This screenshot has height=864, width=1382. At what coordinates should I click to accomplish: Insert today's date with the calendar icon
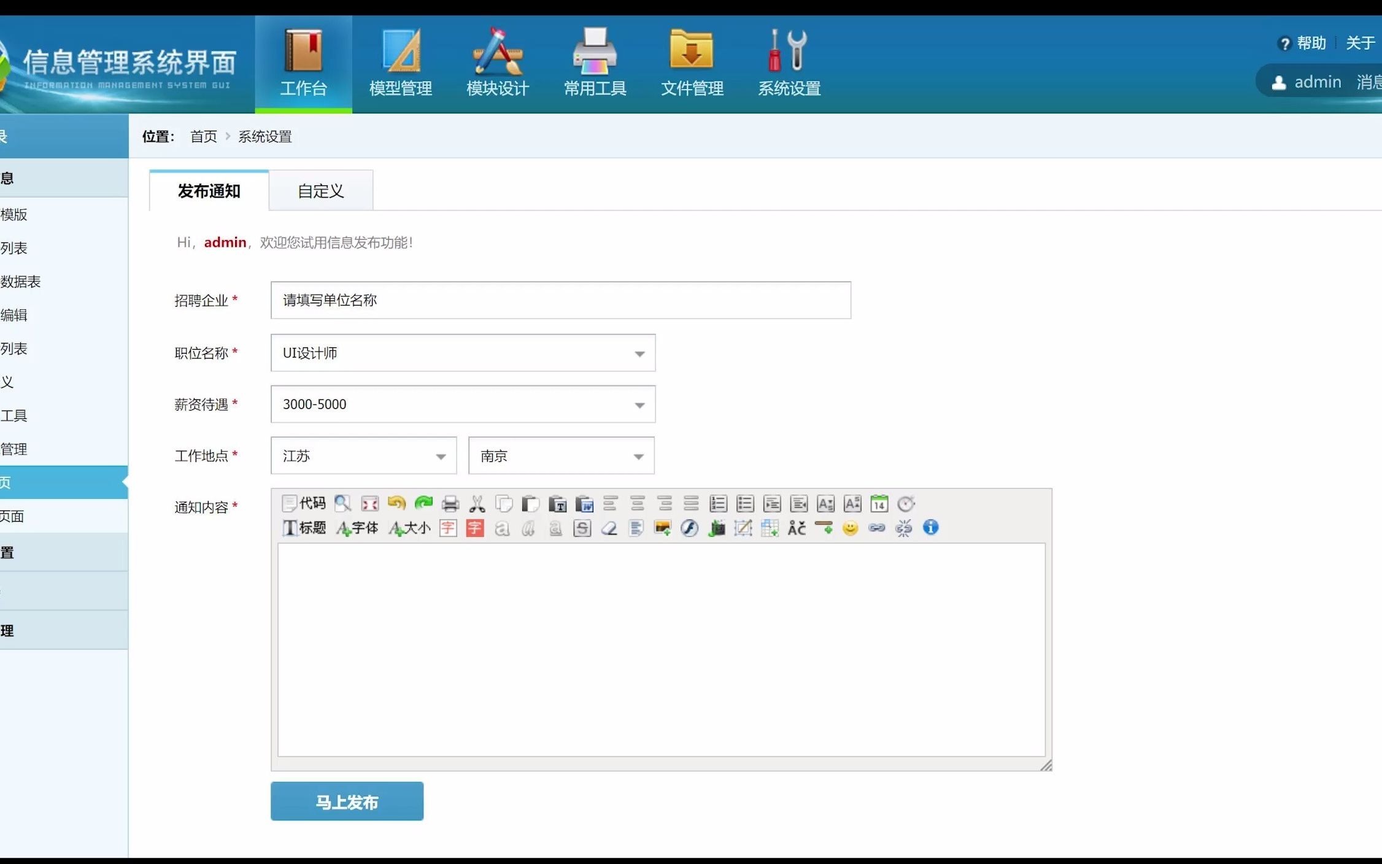click(x=878, y=504)
